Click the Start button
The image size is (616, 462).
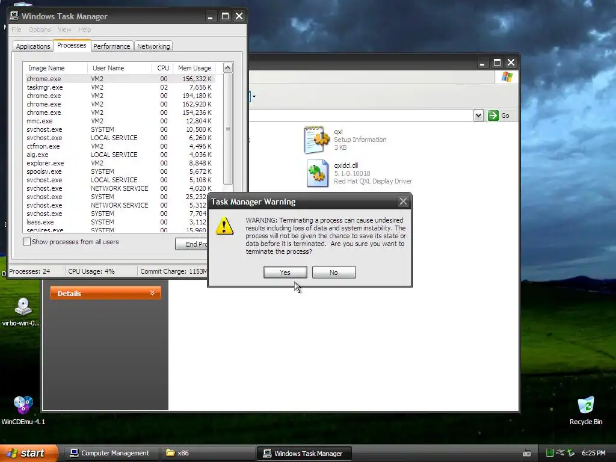coord(29,453)
